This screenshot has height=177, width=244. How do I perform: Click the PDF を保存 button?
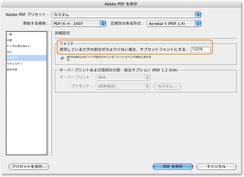tap(173, 167)
